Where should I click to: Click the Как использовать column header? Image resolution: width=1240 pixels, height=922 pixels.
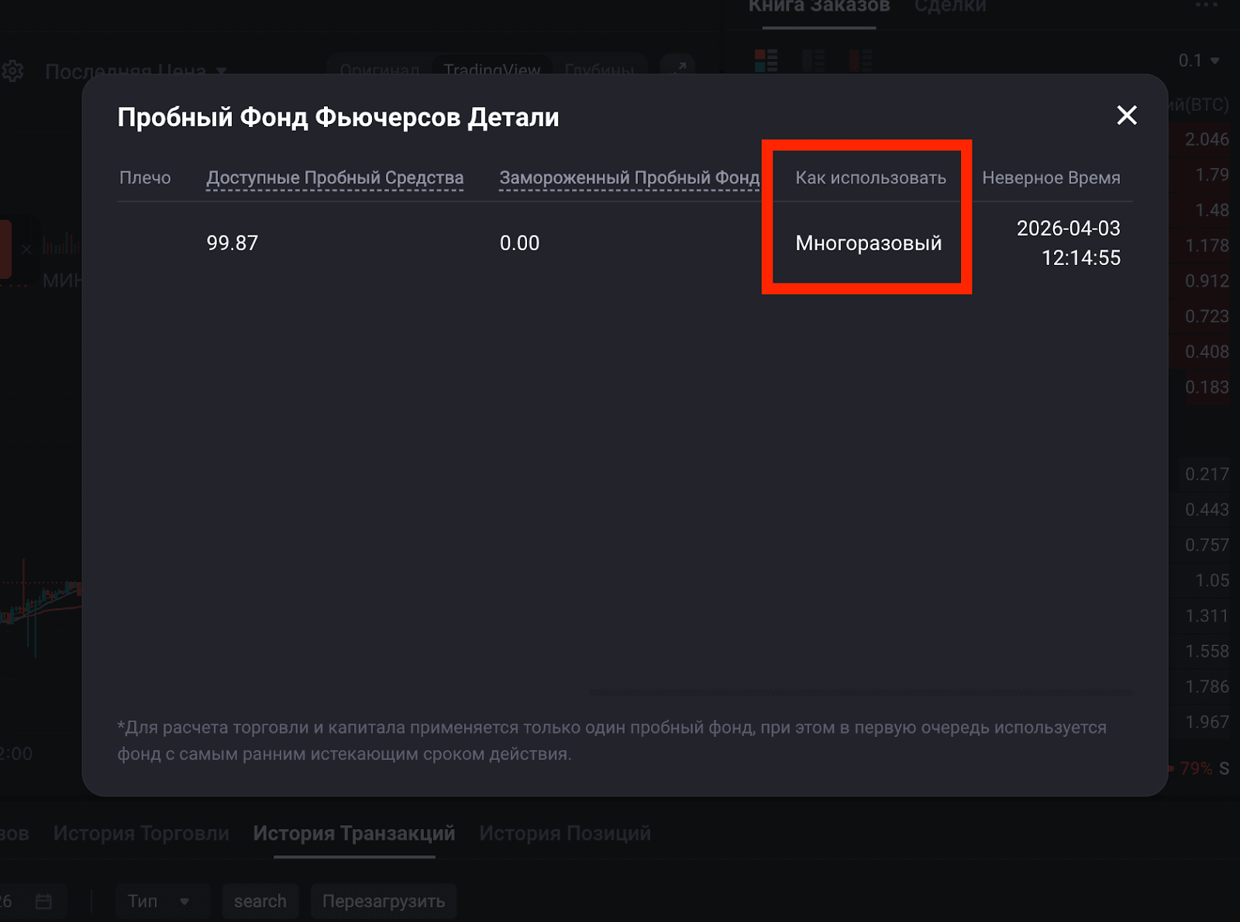870,177
